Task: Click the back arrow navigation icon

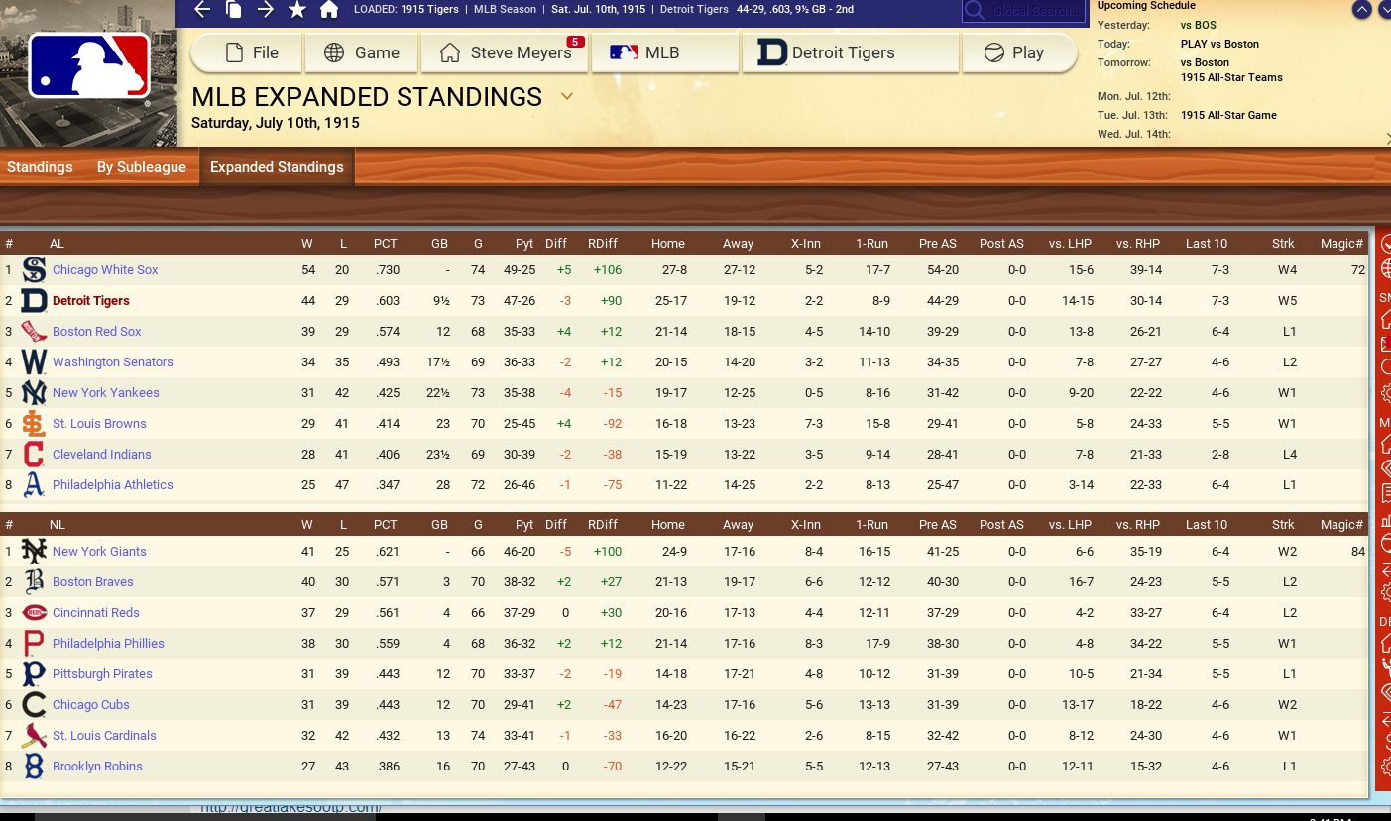Action: tap(202, 10)
